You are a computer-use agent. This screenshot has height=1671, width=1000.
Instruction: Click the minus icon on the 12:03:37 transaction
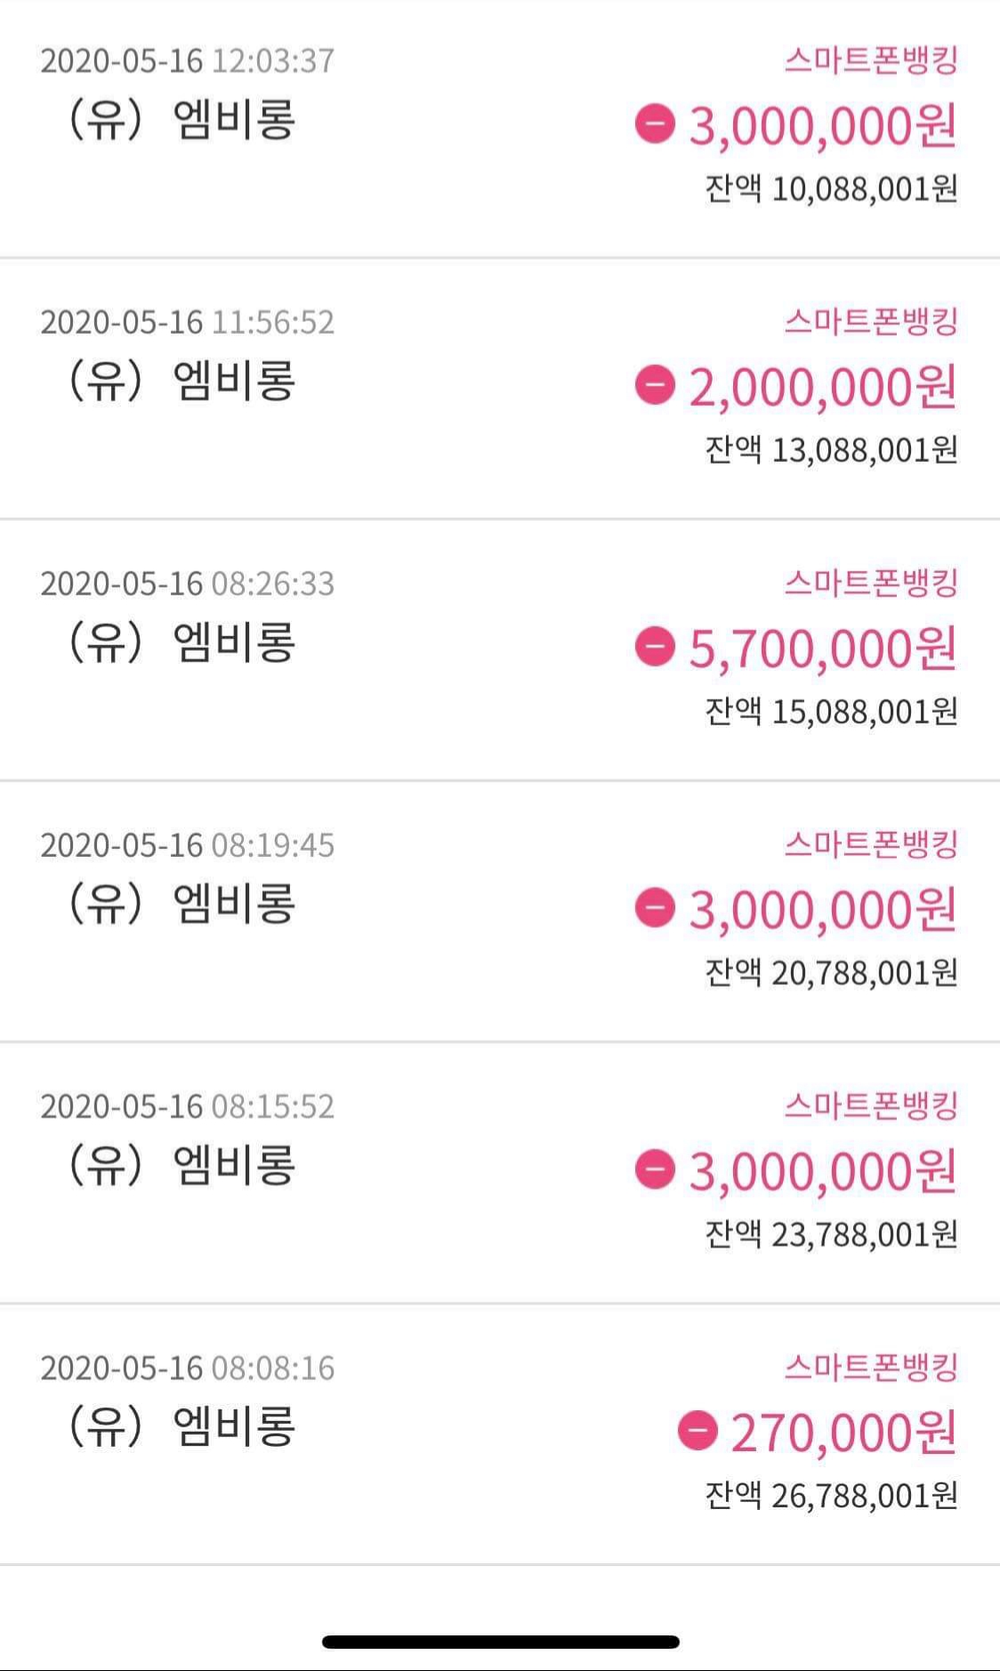655,124
